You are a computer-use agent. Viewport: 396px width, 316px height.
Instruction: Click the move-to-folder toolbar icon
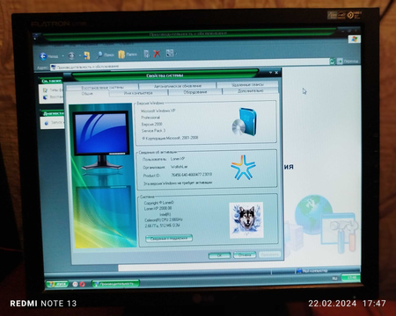[x=147, y=54]
